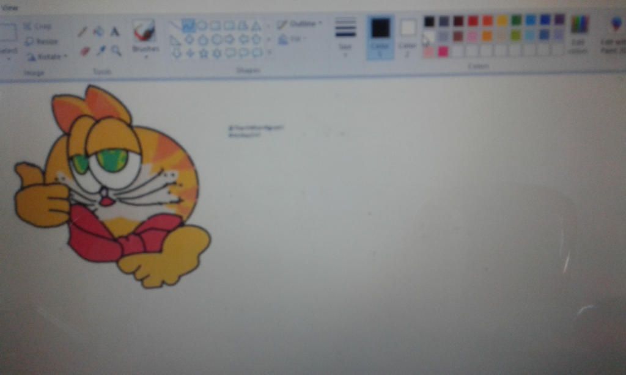Choose the Oval shape

pos(202,26)
